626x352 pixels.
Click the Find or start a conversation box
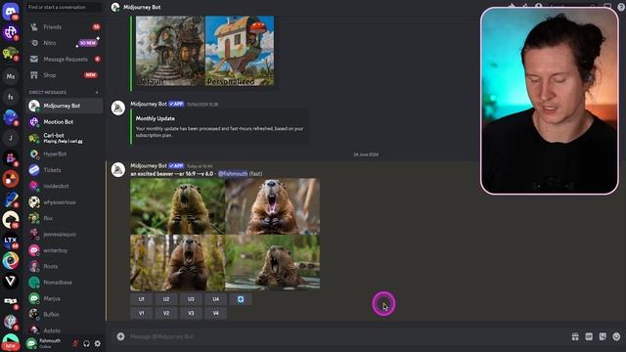coord(64,7)
